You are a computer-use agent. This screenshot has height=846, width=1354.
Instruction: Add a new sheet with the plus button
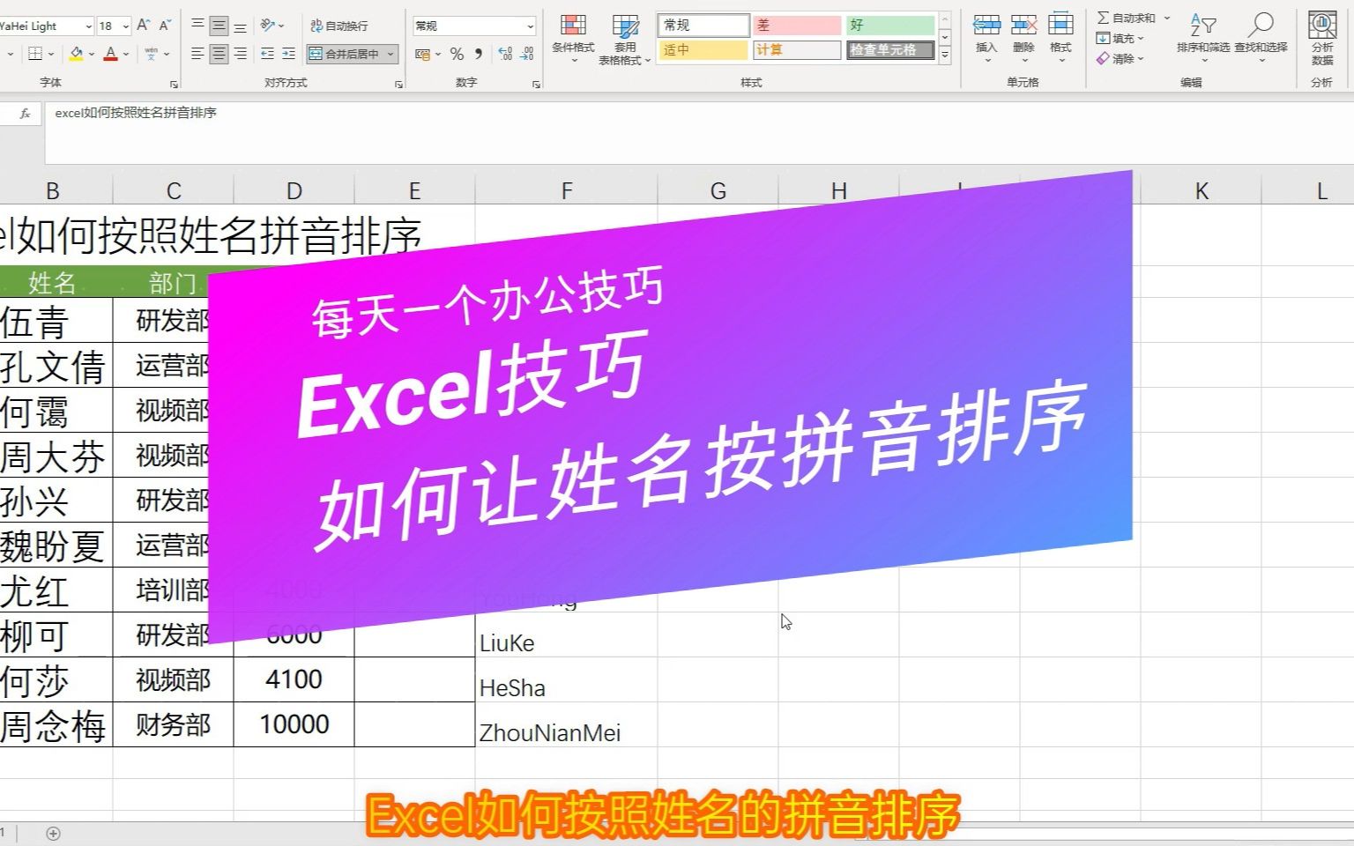point(53,833)
